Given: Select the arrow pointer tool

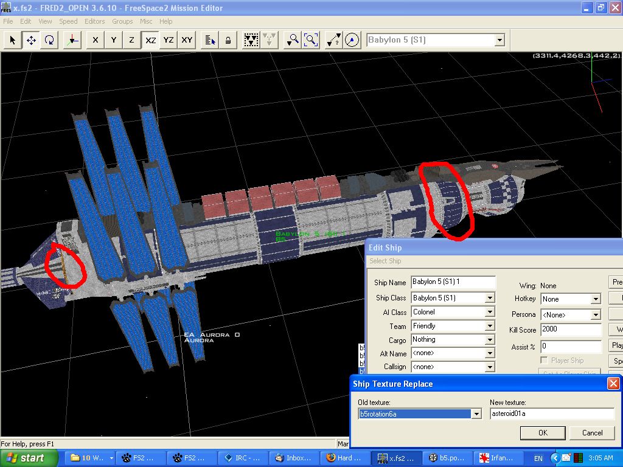Looking at the screenshot, I should 13,40.
